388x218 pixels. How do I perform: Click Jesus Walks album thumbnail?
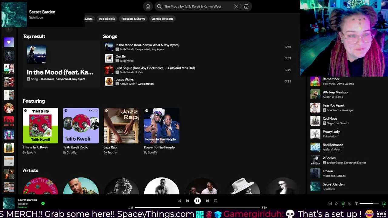coord(109,81)
